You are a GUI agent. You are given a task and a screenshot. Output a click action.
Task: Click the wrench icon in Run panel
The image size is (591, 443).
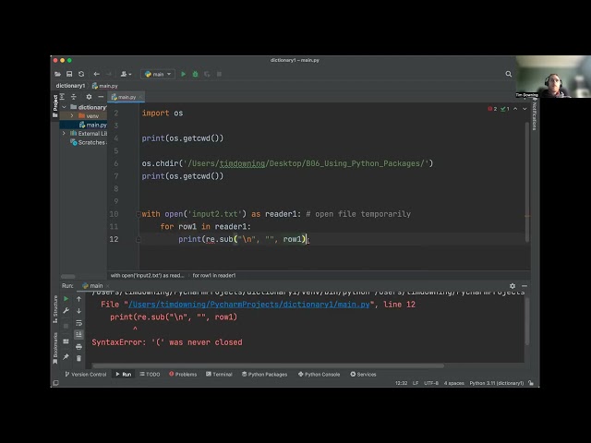click(66, 311)
